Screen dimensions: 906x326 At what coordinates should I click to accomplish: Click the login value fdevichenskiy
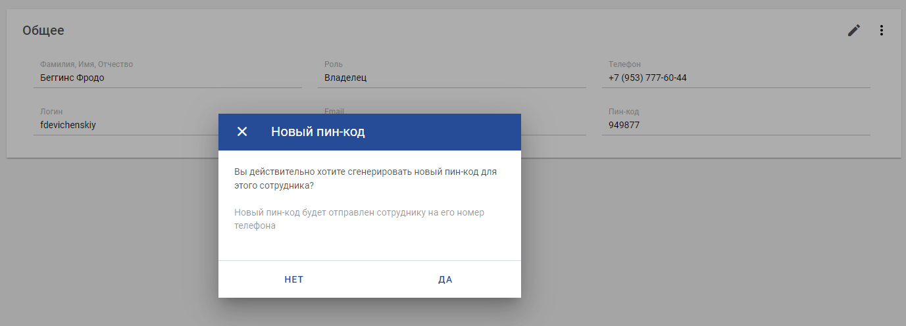pyautogui.click(x=68, y=125)
